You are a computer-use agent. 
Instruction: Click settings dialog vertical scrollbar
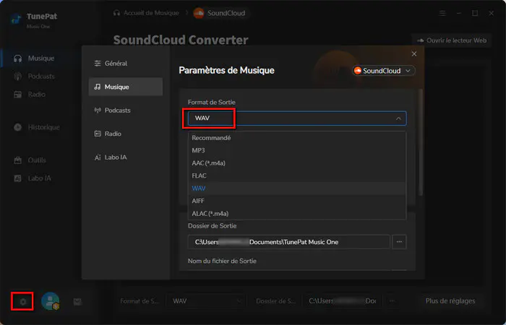420,142
